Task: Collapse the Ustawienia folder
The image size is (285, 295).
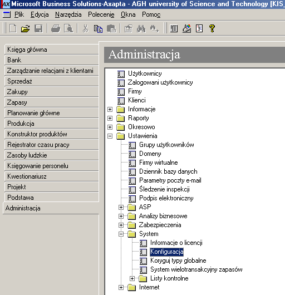Action: coord(110,136)
